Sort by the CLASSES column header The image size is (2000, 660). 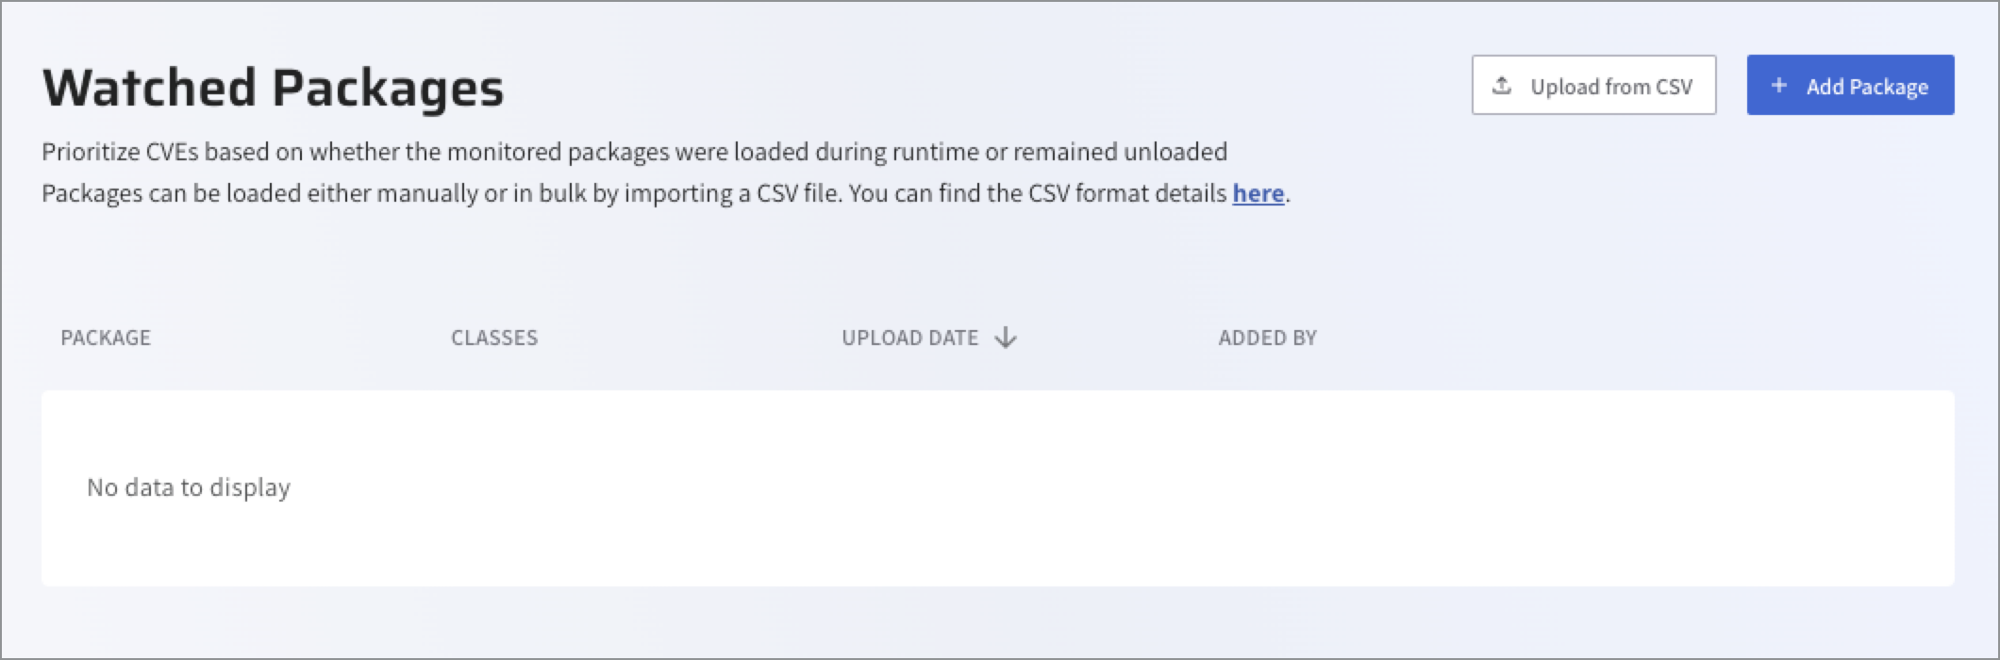click(494, 338)
